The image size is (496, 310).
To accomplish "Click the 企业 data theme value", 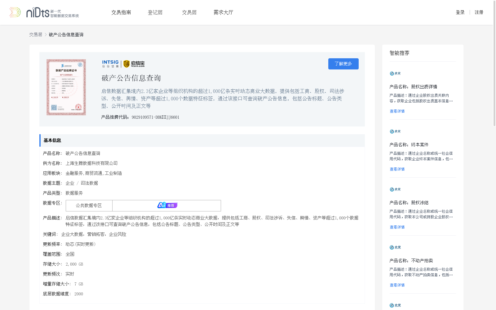I will click(70, 183).
